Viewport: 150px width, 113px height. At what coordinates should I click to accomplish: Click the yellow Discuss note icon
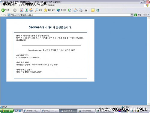93,10
